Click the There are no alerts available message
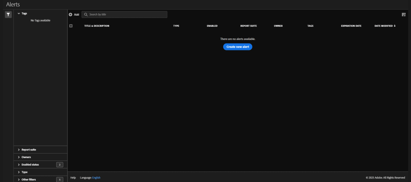Viewport: 411px width, 182px height. pyautogui.click(x=238, y=39)
